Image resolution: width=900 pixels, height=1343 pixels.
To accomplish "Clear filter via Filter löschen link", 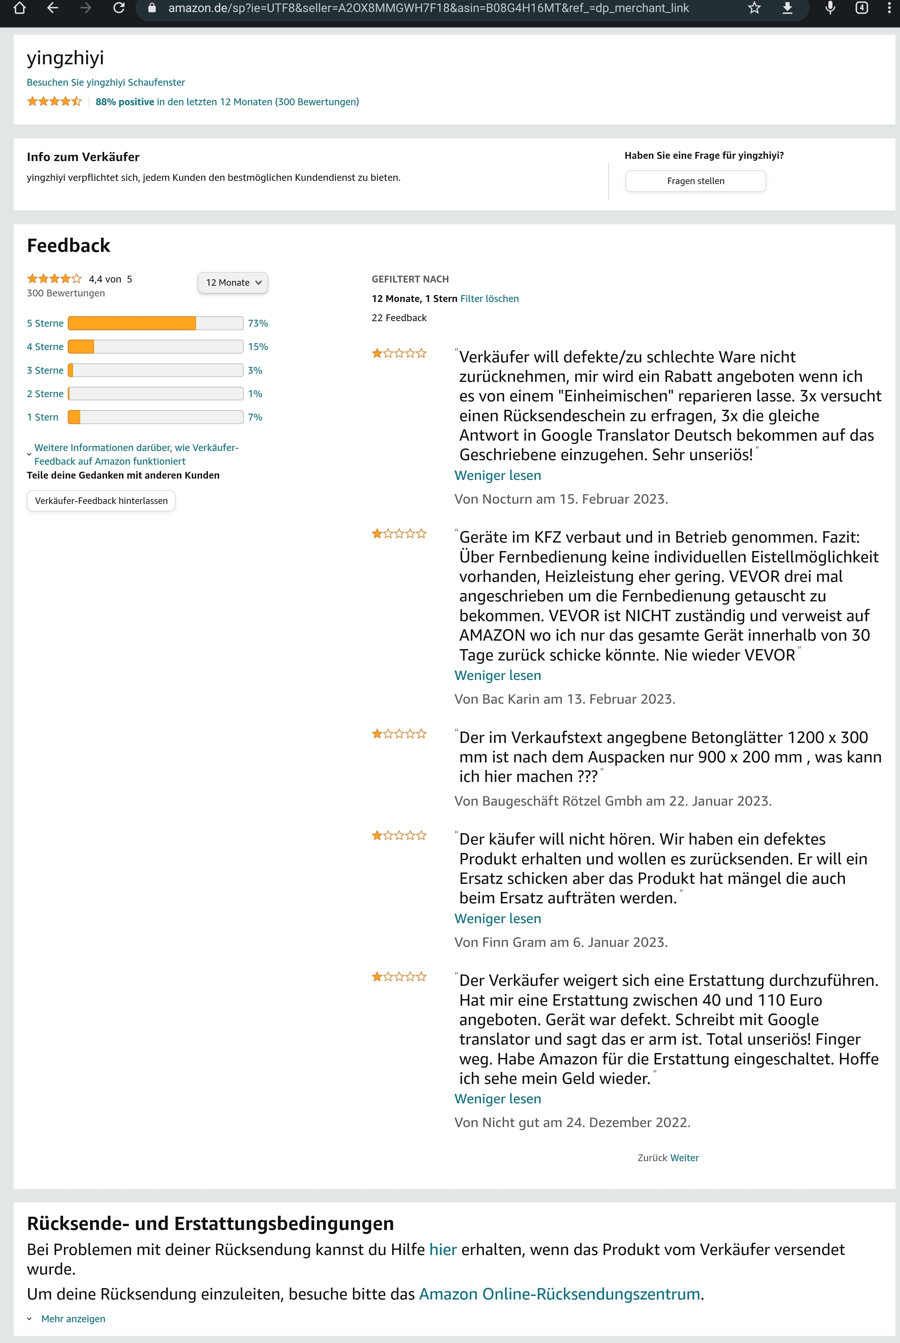I will tap(489, 299).
